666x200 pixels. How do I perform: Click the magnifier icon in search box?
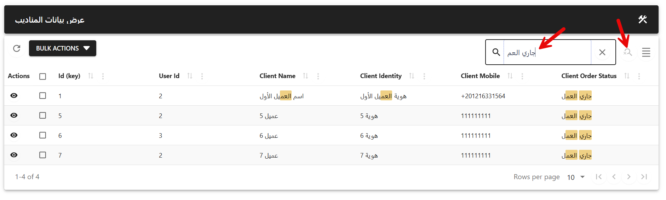[496, 52]
